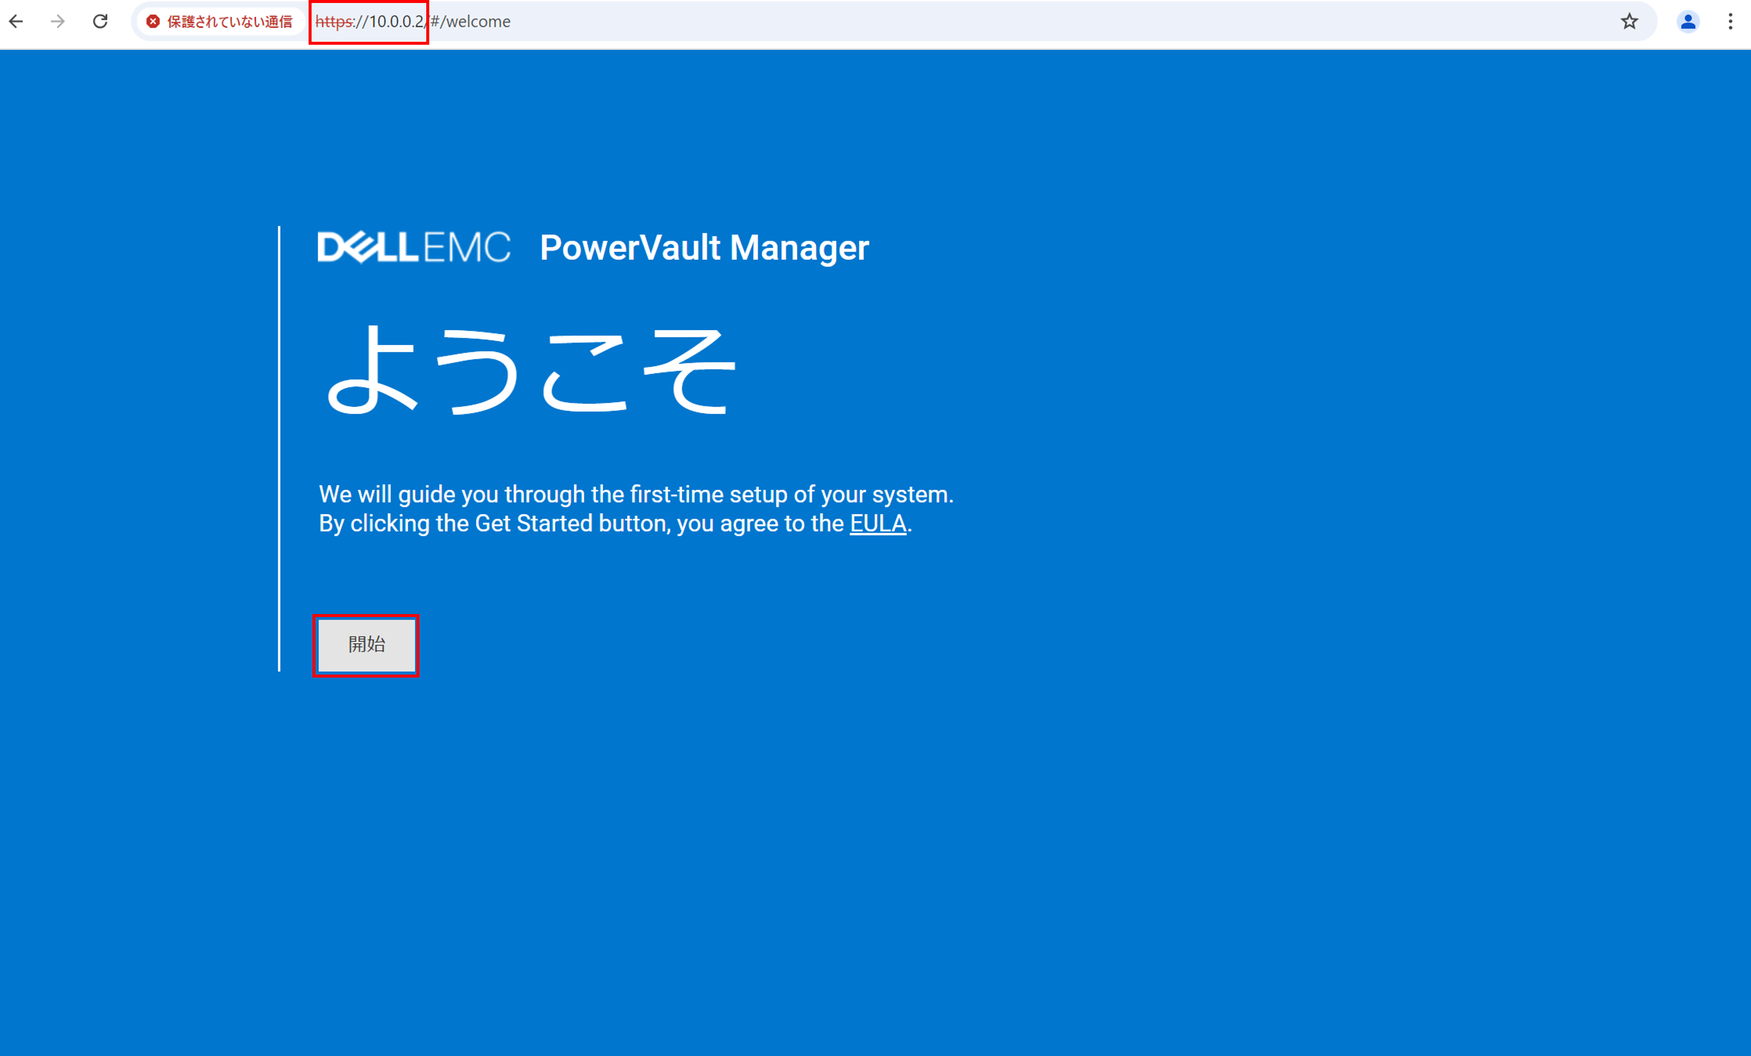This screenshot has height=1056, width=1751.
Task: Bookmark this page with the star icon
Action: pyautogui.click(x=1630, y=21)
